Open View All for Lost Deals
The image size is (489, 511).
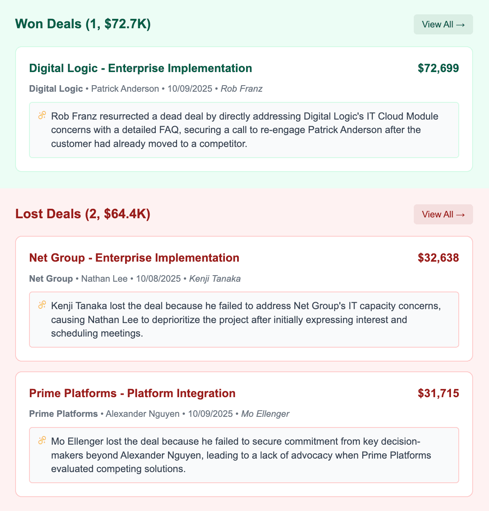coord(443,214)
